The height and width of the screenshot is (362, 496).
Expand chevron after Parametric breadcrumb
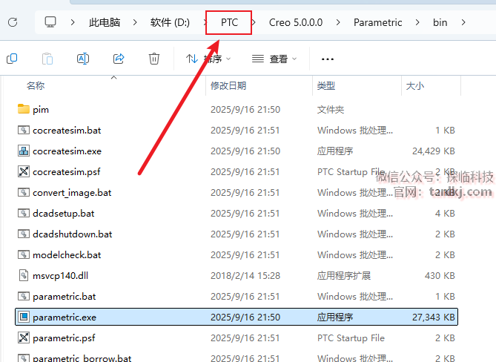pos(417,22)
